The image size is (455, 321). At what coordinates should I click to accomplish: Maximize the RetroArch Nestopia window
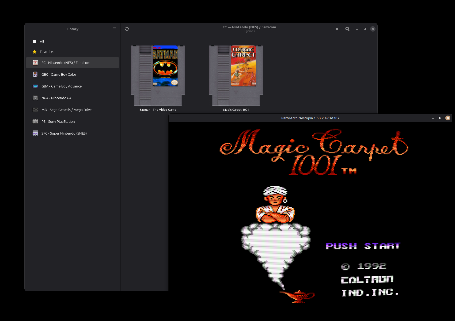(x=440, y=118)
